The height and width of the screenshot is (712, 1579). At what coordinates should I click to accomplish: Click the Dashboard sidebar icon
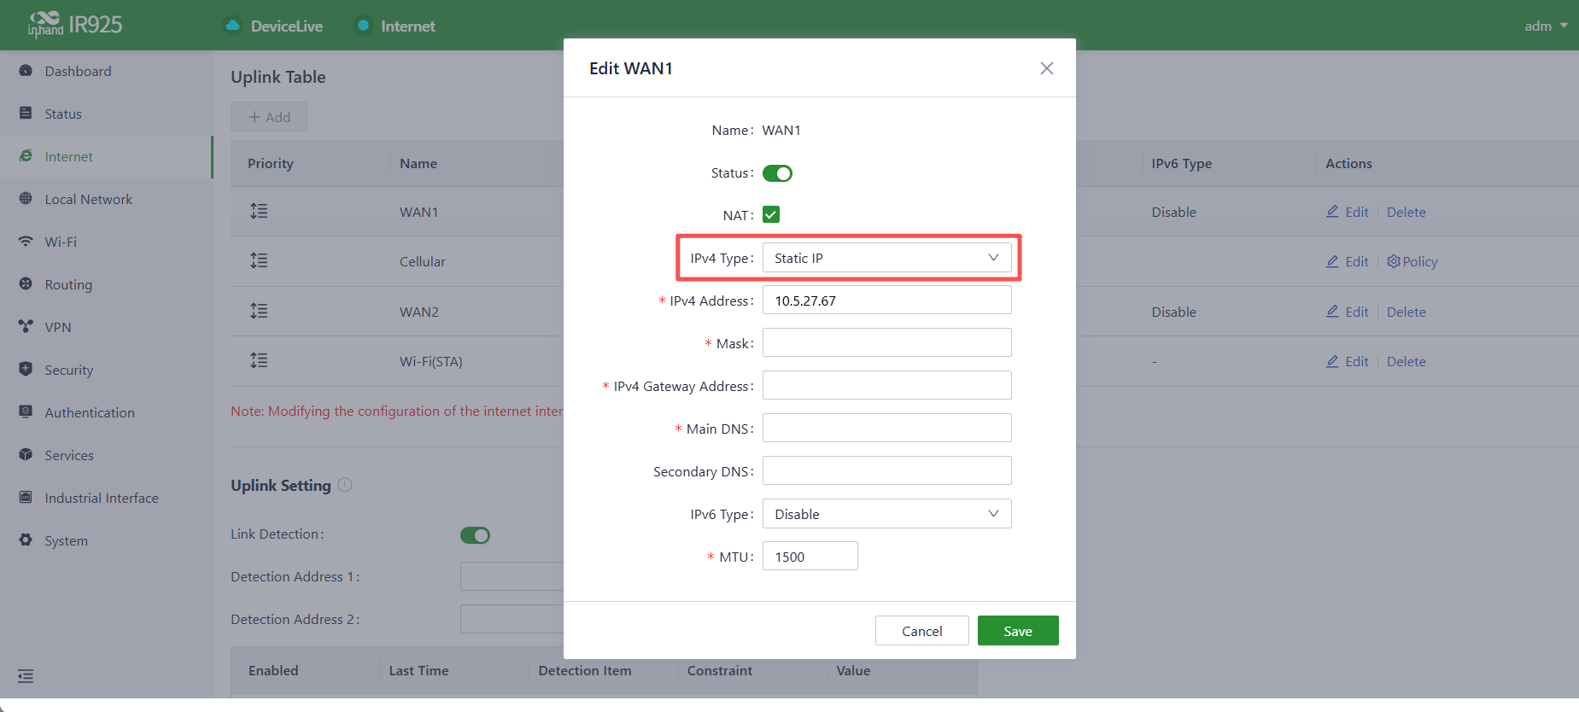click(26, 71)
